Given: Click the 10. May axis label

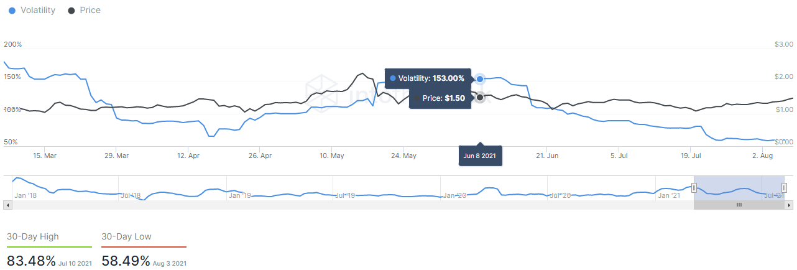Looking at the screenshot, I should (x=332, y=156).
